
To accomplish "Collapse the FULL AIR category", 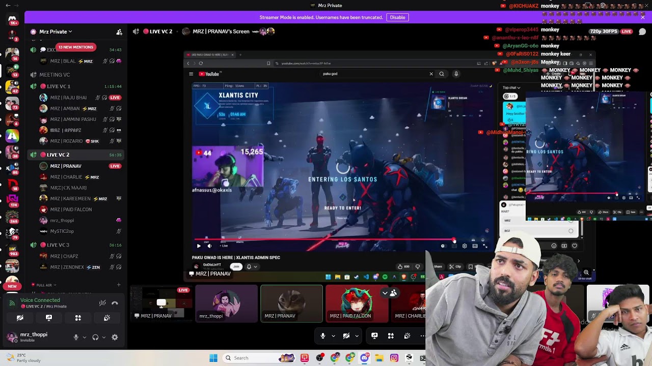I will (x=43, y=285).
